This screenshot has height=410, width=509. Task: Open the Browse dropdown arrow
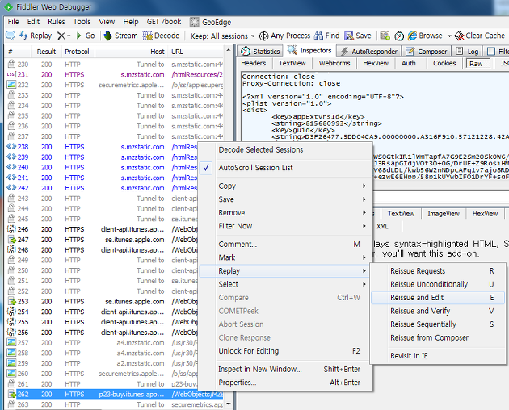click(449, 36)
